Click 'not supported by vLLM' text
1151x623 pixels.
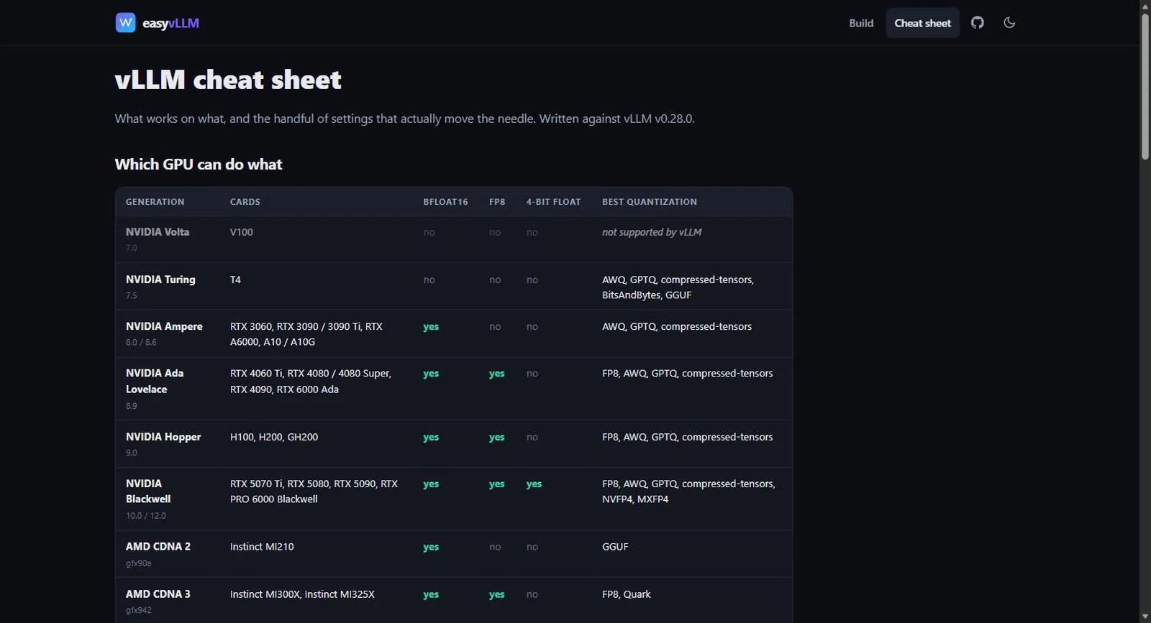(x=652, y=232)
